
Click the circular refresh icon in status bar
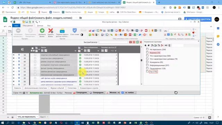click(x=176, y=93)
